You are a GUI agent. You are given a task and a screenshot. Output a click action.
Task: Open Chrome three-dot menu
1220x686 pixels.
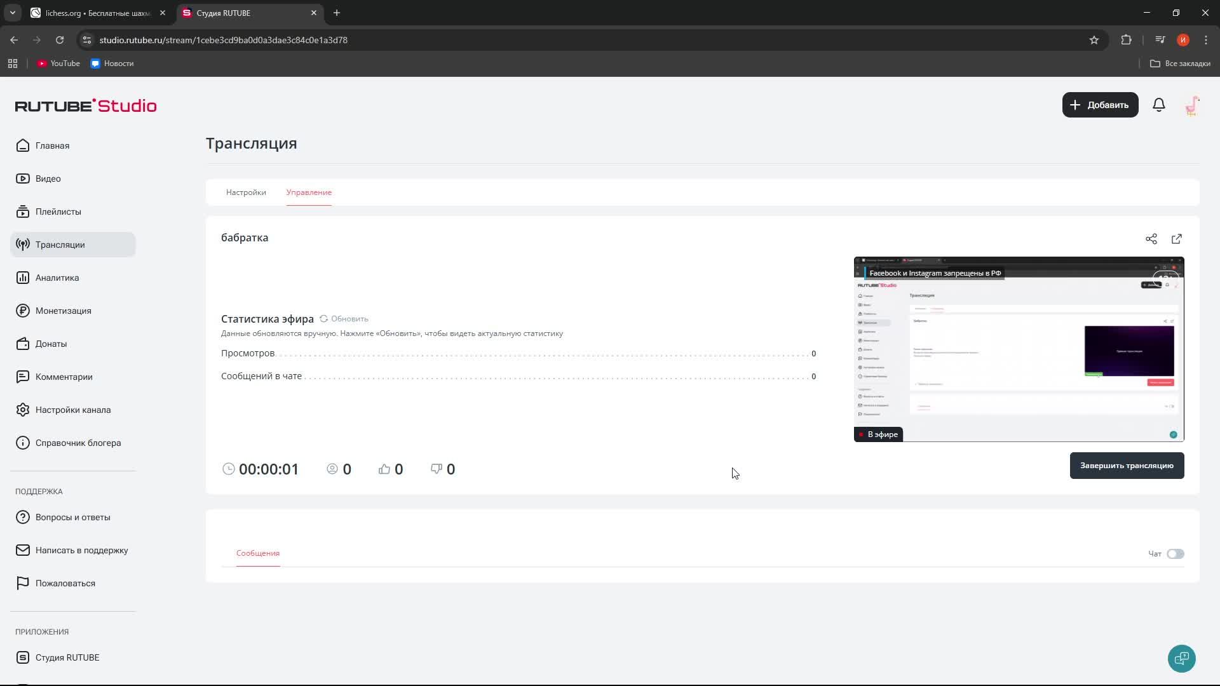pos(1205,40)
